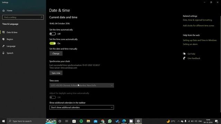Enable Set the time automatically toggle
Image resolution: width=221 pixels, height=124 pixels.
[52, 34]
